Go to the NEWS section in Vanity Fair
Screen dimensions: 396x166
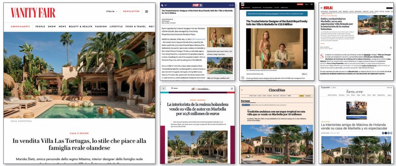tap(62, 27)
